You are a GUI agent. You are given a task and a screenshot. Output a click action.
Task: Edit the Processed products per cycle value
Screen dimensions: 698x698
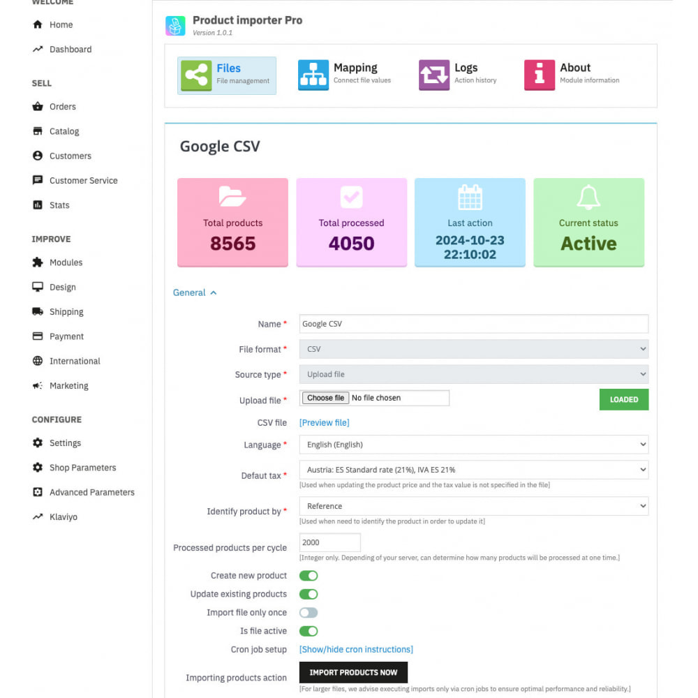tap(329, 542)
